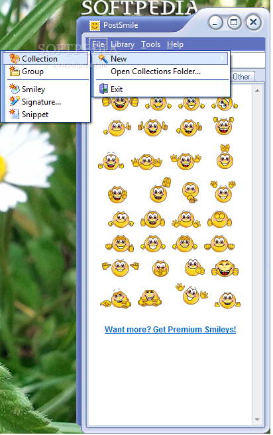This screenshot has width=273, height=435.
Task: Pick the smiley holding its cheeks with both hands
Action: click(x=117, y=194)
